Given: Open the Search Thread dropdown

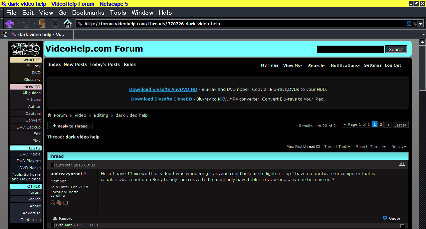Looking at the screenshot, I should click(x=371, y=146).
